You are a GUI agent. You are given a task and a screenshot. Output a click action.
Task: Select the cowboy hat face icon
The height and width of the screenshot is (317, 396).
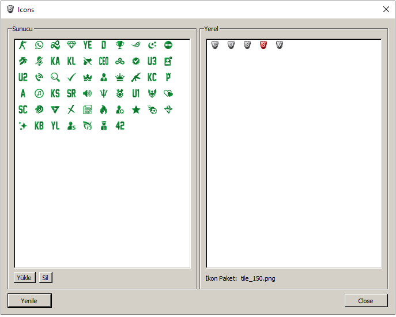168,110
